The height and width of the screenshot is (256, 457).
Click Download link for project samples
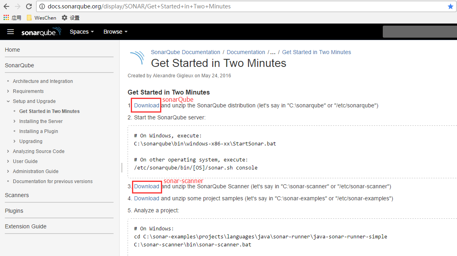[x=146, y=198]
